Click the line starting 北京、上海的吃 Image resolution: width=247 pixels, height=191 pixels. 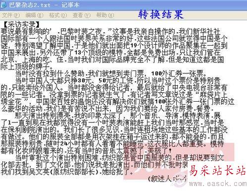pyautogui.click(x=112, y=60)
